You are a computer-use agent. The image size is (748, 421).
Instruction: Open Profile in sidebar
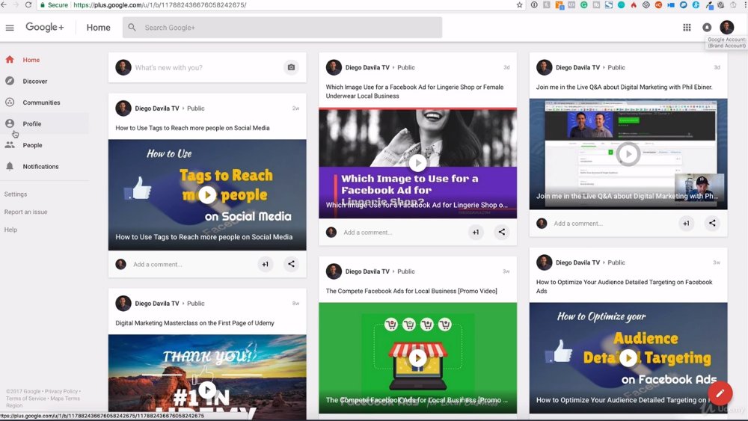[44, 123]
